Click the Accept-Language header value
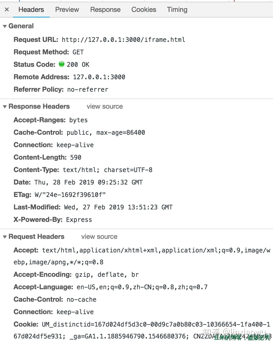273x343 pixels. [x=142, y=287]
